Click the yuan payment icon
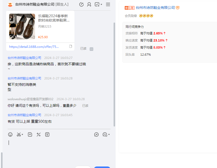217x168 pixels. [47, 135]
